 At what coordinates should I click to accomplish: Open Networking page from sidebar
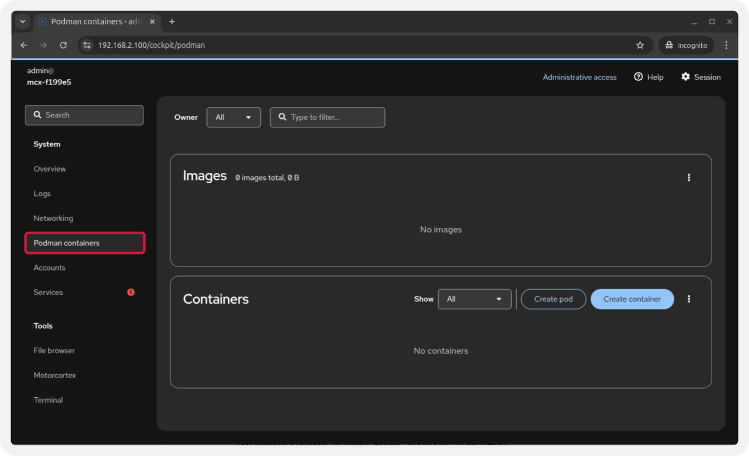coord(53,218)
